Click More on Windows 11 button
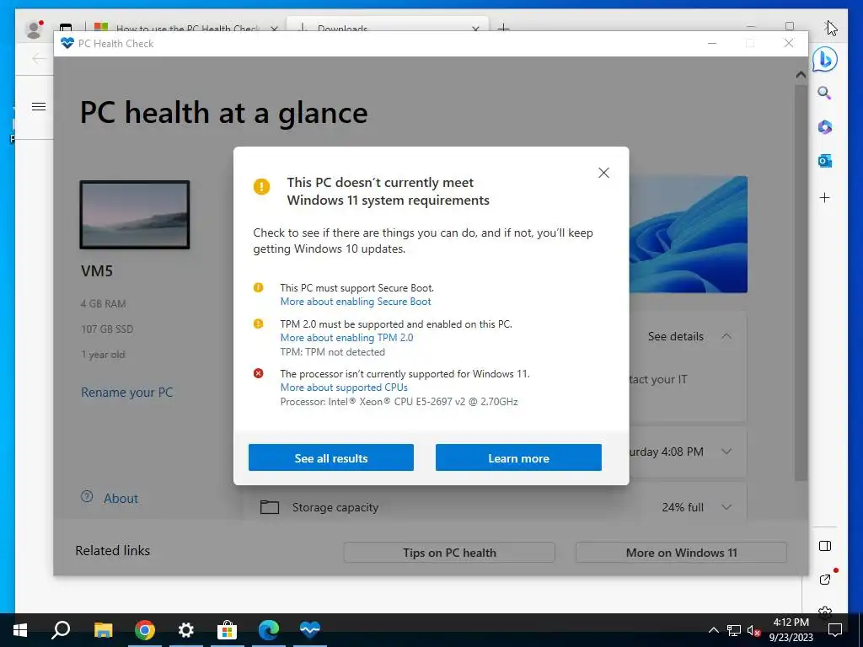 point(681,553)
